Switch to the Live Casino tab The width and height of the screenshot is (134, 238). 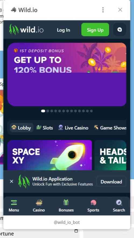73,128
